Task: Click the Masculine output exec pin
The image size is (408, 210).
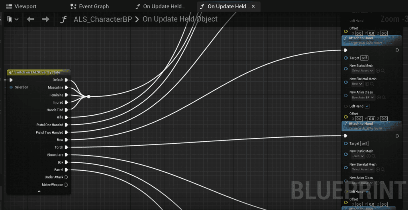Action: click(67, 87)
